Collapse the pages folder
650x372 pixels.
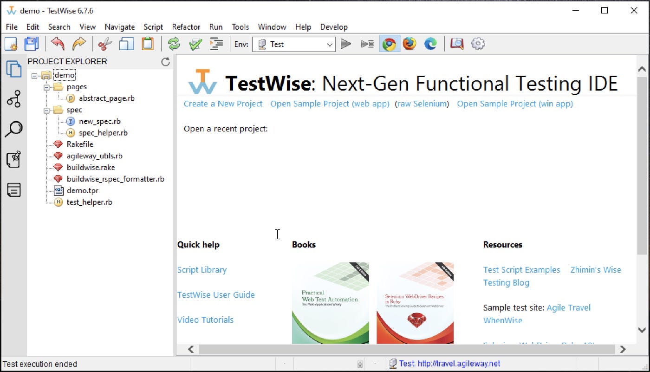(46, 87)
